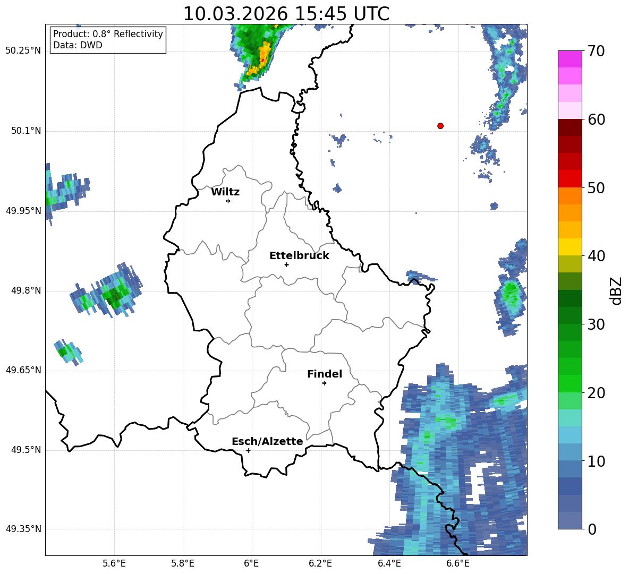Click the magenta top colorbar segment
Screen dimensions: 629x574
[x=569, y=59]
